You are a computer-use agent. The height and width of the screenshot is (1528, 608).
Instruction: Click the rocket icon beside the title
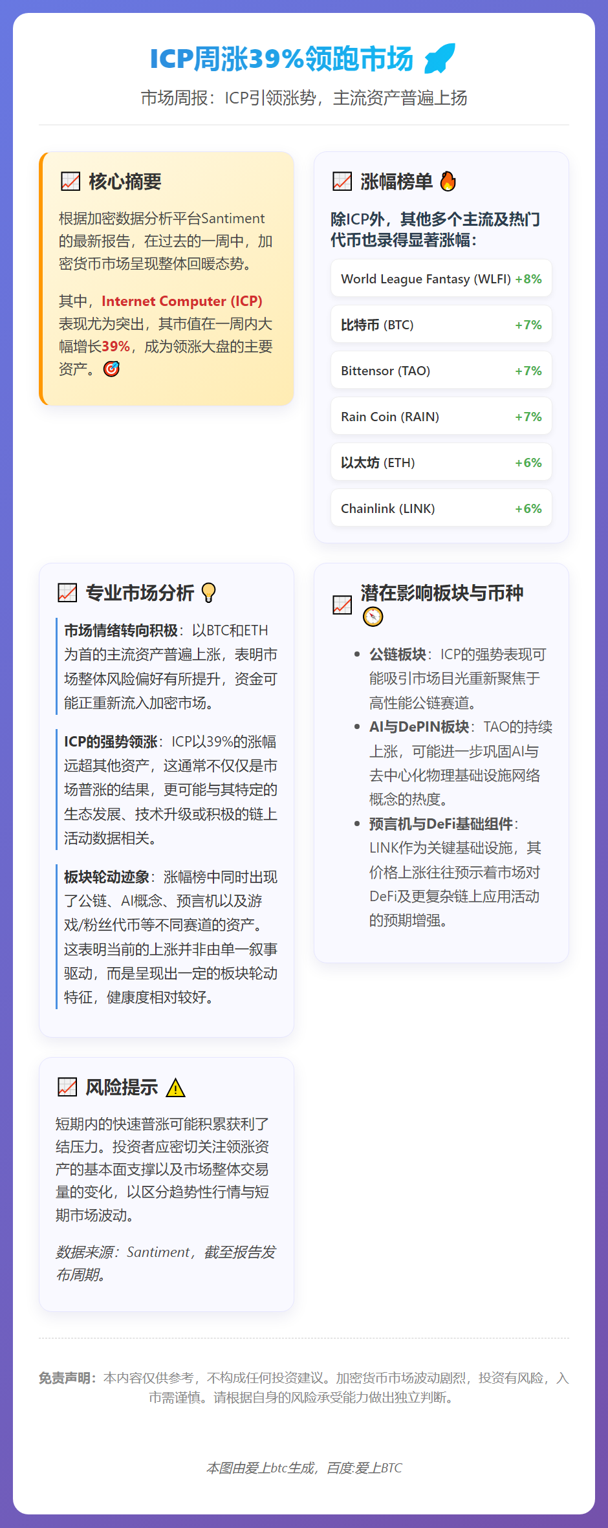pyautogui.click(x=440, y=58)
